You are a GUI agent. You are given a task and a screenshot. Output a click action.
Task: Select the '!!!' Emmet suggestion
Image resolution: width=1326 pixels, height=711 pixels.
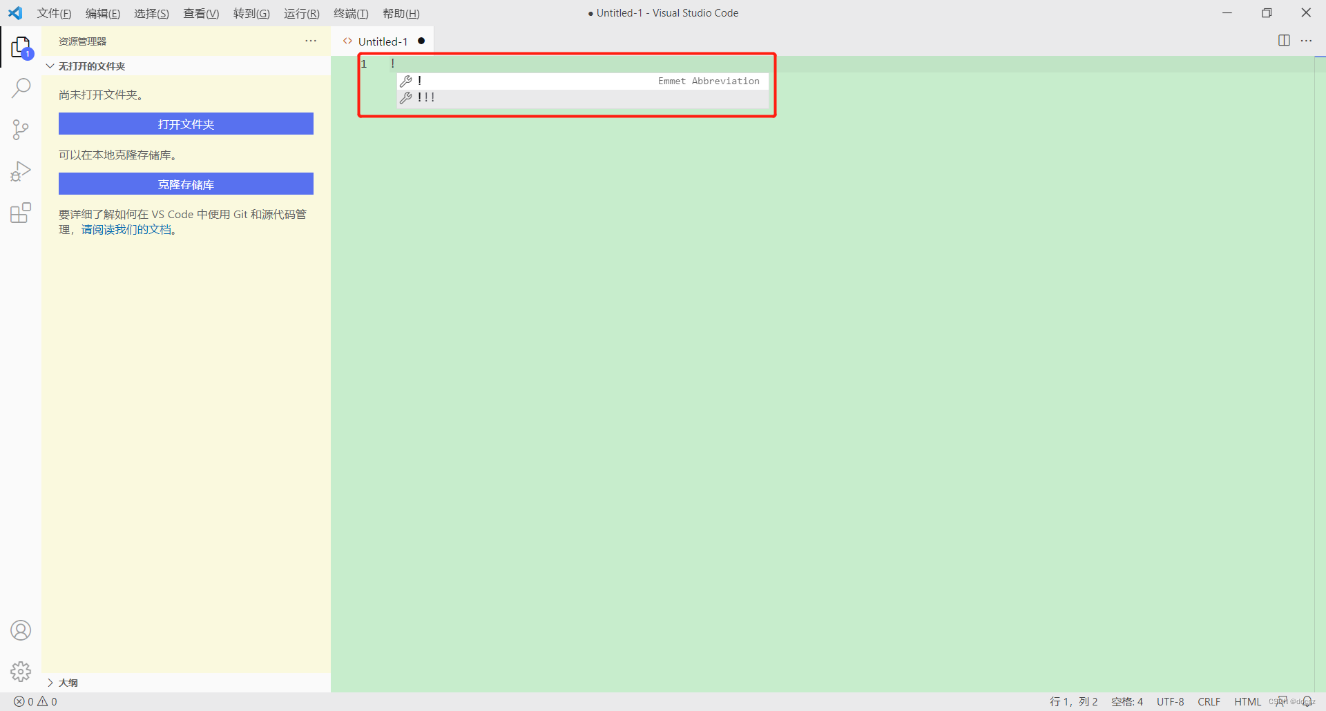point(583,97)
